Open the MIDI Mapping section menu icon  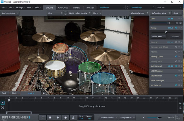(179, 71)
